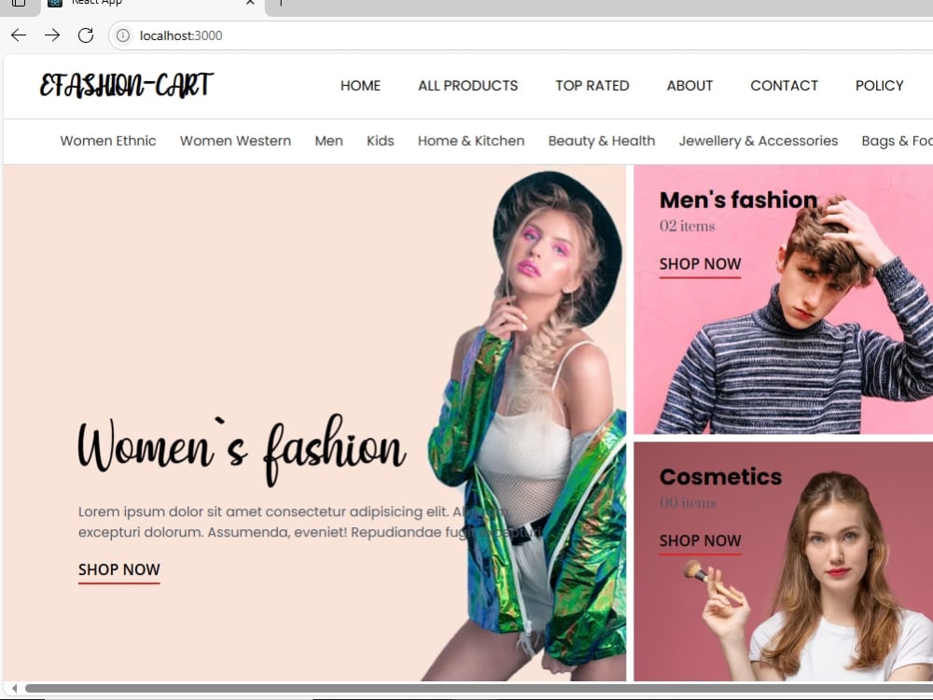Open Jewellery & Accessories category
933x700 pixels.
(758, 141)
